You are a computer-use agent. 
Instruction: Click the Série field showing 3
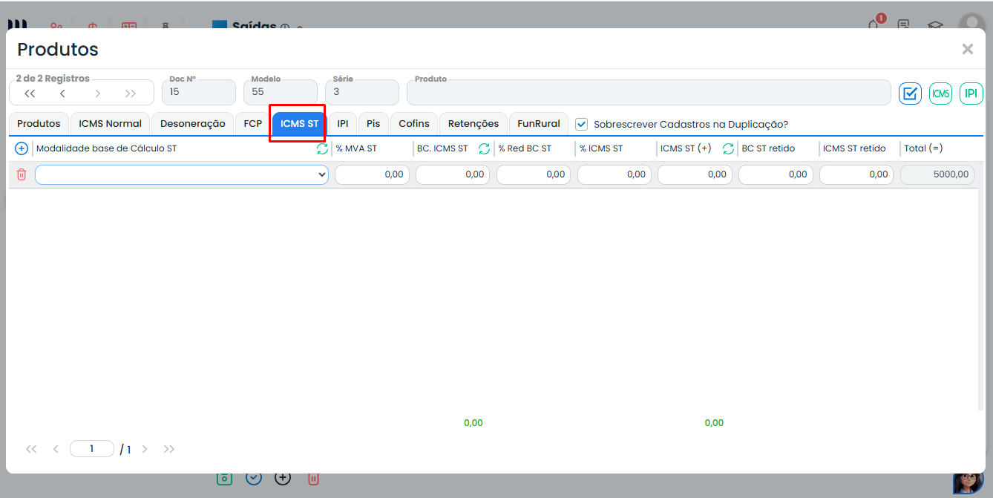click(362, 92)
